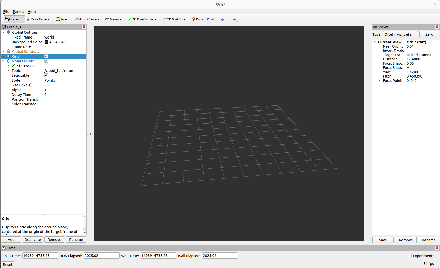The image size is (440, 268).
Task: Toggle the PointCloud2 display off
Action: tap(46, 61)
